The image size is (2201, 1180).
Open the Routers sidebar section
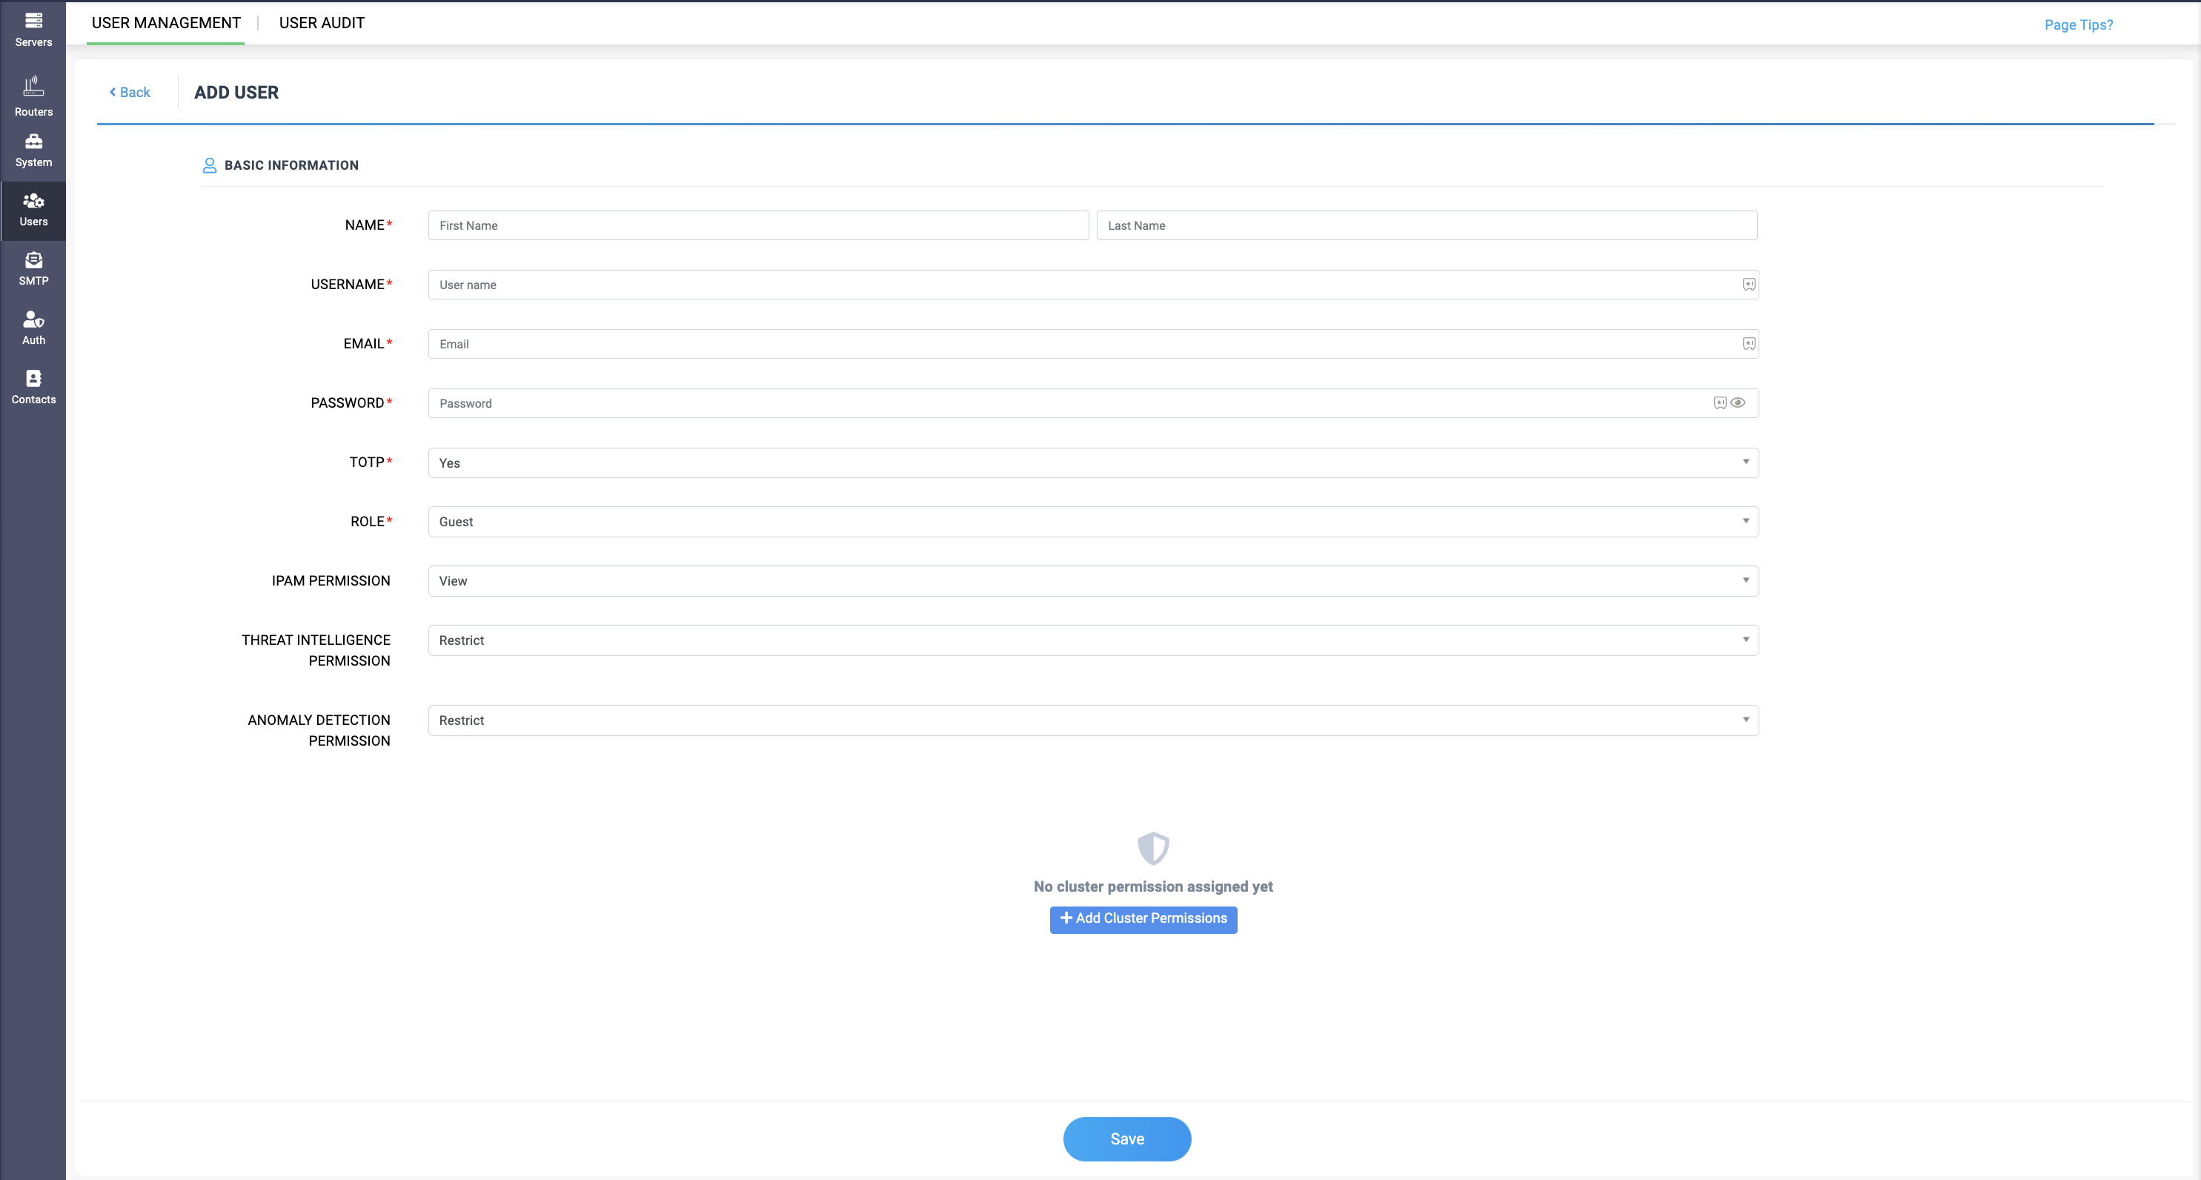(33, 96)
